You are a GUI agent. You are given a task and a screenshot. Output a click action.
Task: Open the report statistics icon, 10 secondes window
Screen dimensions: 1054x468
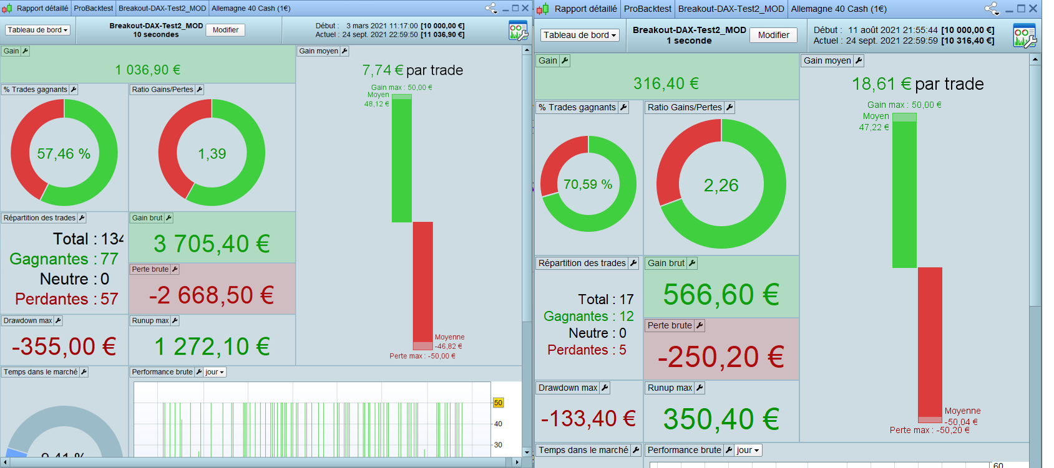519,30
